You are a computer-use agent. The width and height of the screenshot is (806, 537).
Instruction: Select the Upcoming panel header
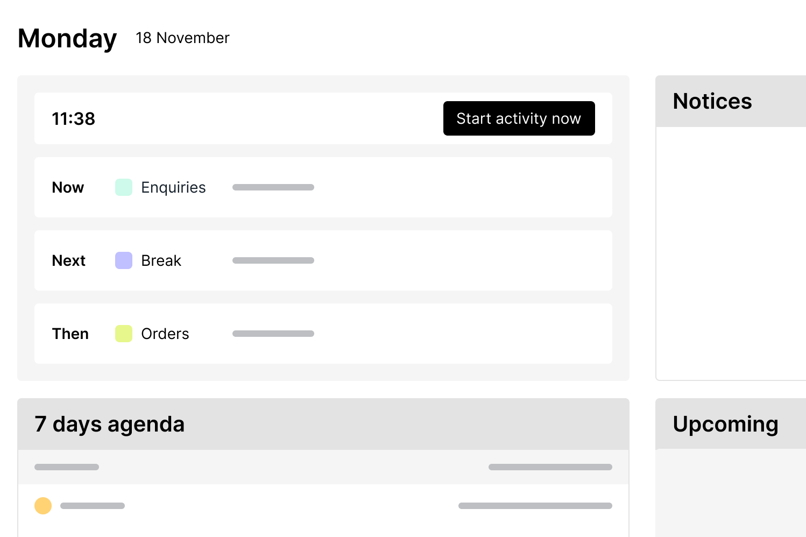click(725, 424)
